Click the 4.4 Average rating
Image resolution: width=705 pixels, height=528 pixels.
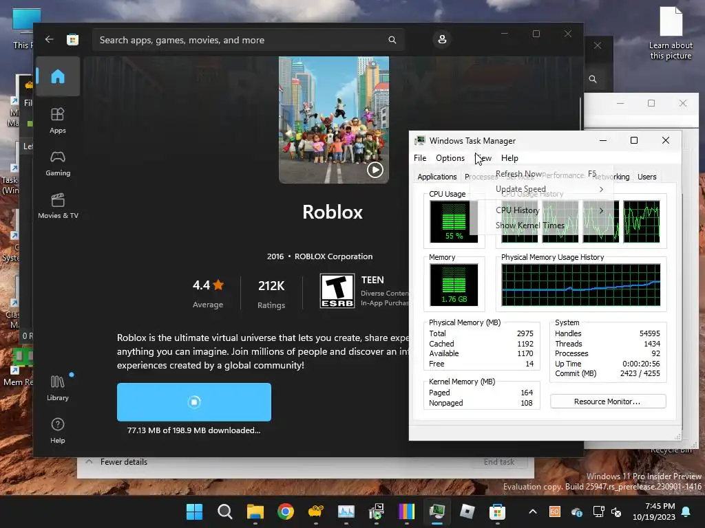[208, 294]
